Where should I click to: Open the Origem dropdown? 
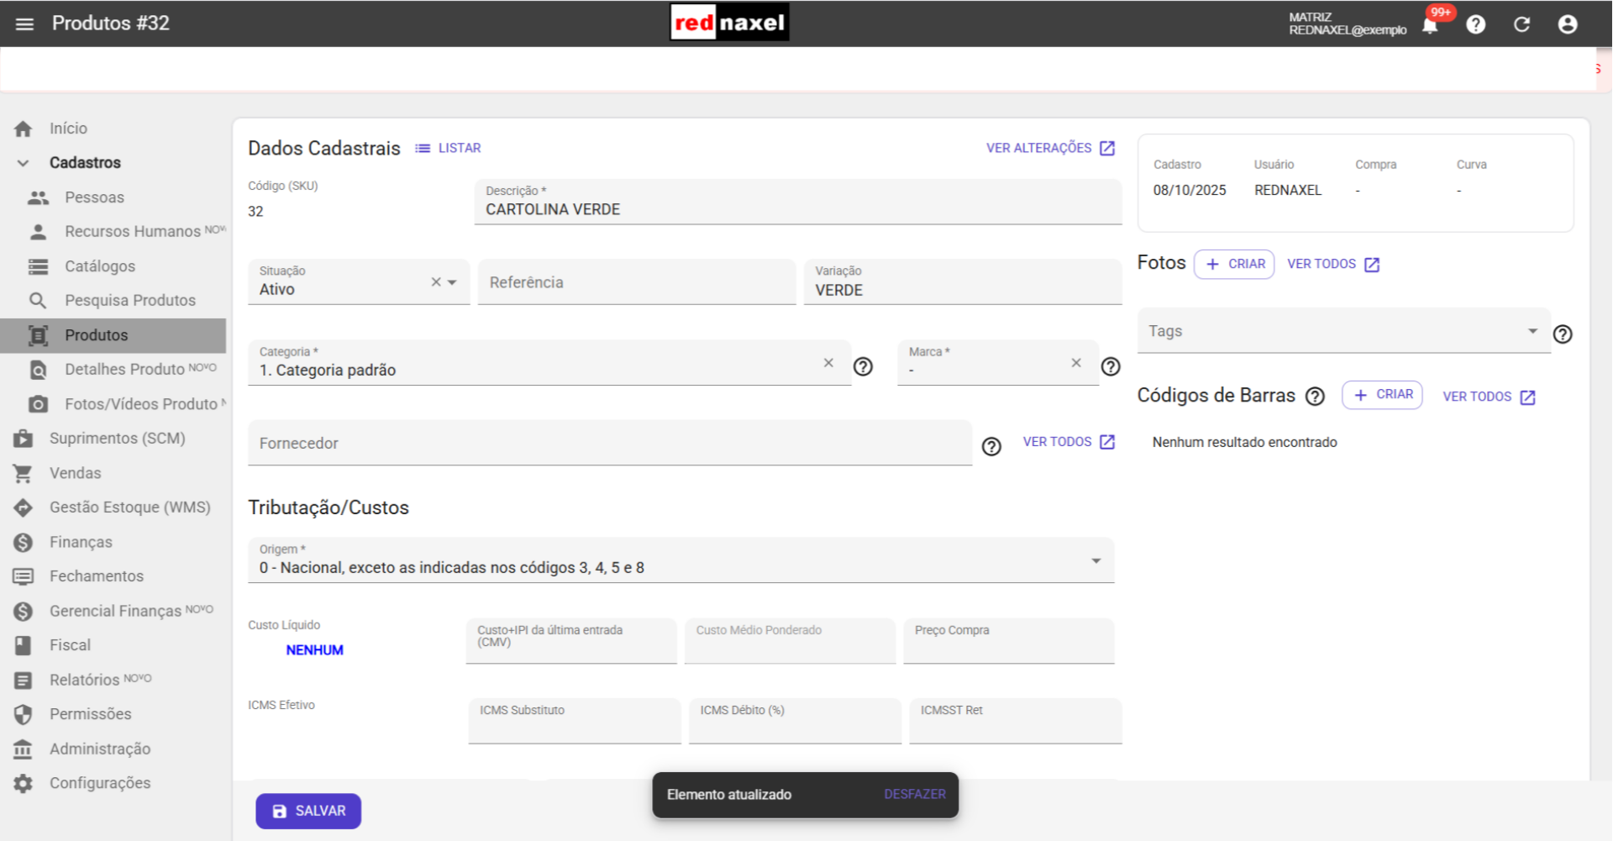click(x=681, y=560)
